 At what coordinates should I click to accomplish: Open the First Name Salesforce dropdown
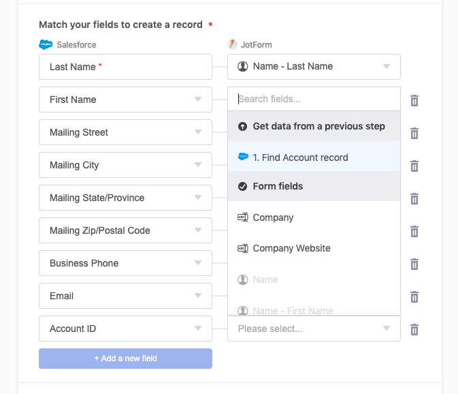click(x=126, y=100)
